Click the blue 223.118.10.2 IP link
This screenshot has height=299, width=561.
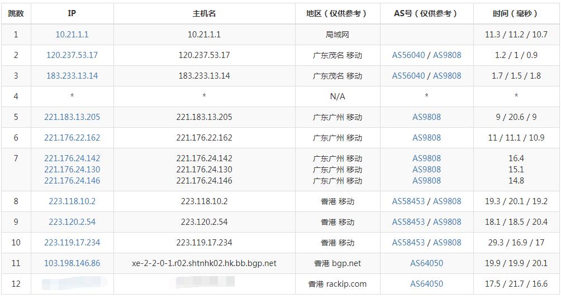pos(72,201)
